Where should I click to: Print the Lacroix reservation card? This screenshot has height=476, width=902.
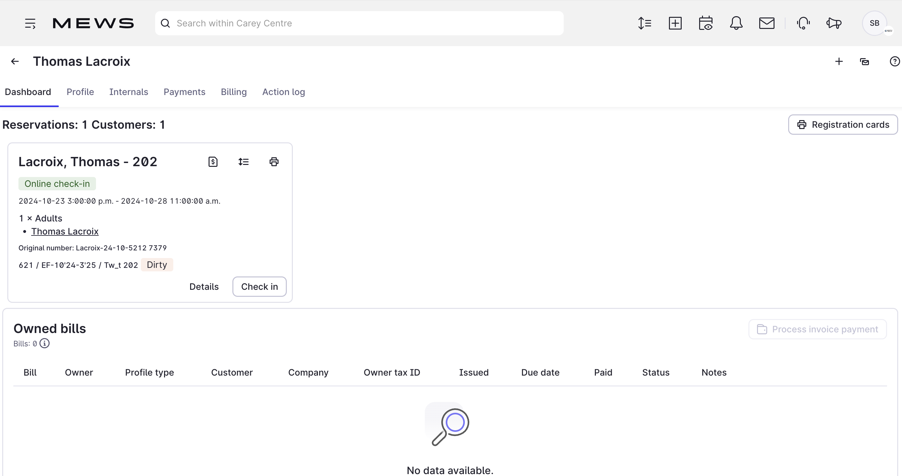point(274,162)
